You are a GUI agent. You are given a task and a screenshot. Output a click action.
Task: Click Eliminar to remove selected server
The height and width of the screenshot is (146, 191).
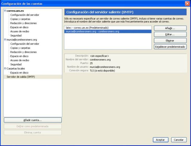pyautogui.click(x=170, y=41)
